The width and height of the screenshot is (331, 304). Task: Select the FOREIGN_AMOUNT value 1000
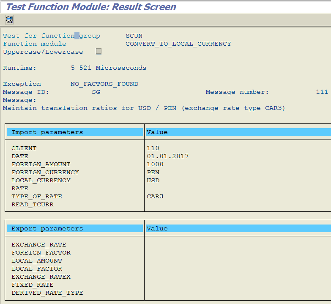pyautogui.click(x=155, y=164)
